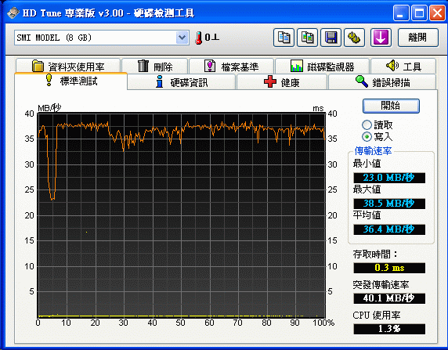The width and height of the screenshot is (448, 350).
Task: Click the purple download arrow icon
Action: tap(381, 38)
